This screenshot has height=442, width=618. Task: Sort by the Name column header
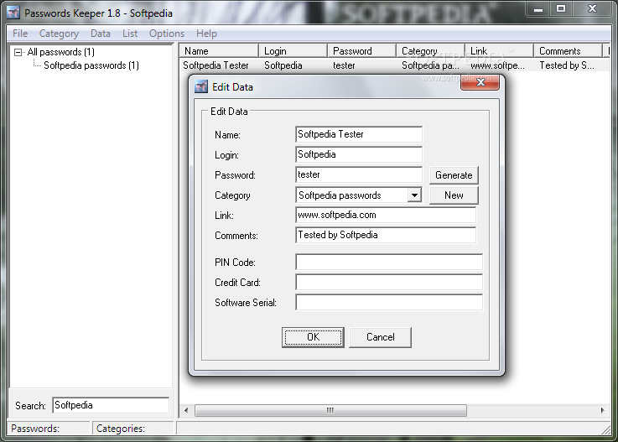click(219, 51)
